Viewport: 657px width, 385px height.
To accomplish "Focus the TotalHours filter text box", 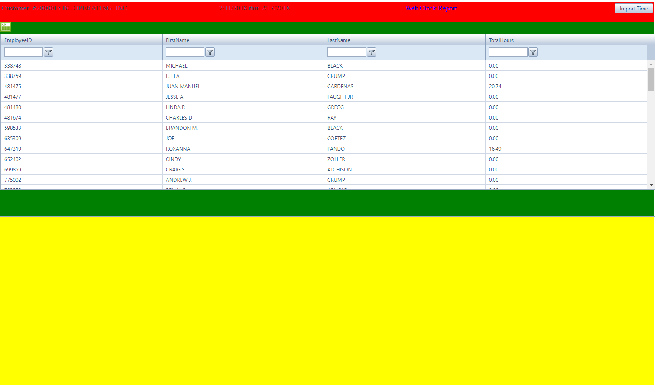I will [508, 52].
